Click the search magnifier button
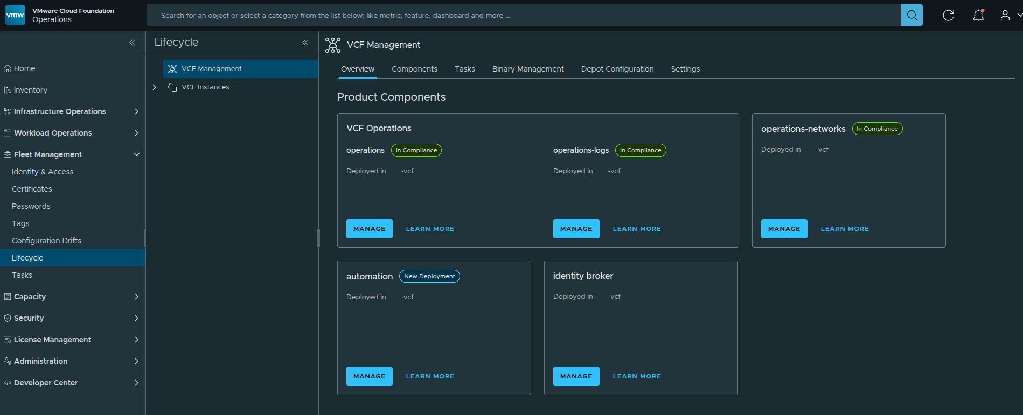The height and width of the screenshot is (415, 1023). coord(911,15)
